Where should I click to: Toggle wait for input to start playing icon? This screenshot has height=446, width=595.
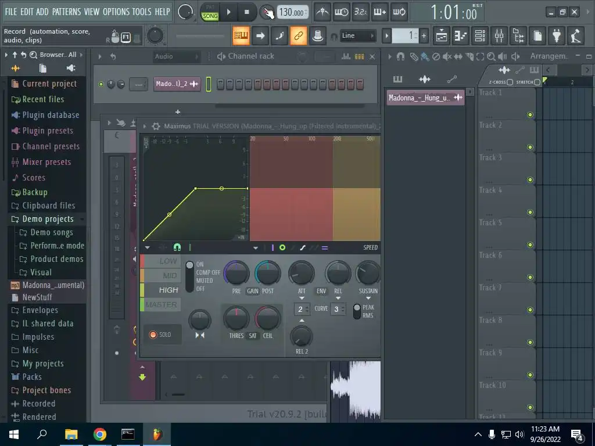pyautogui.click(x=341, y=12)
